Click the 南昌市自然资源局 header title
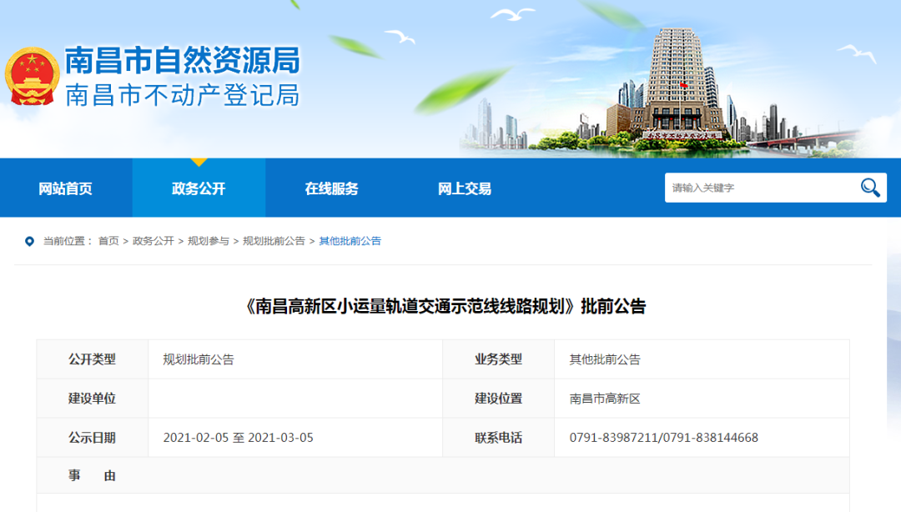Viewport: 901px width, 512px height. coord(182,59)
